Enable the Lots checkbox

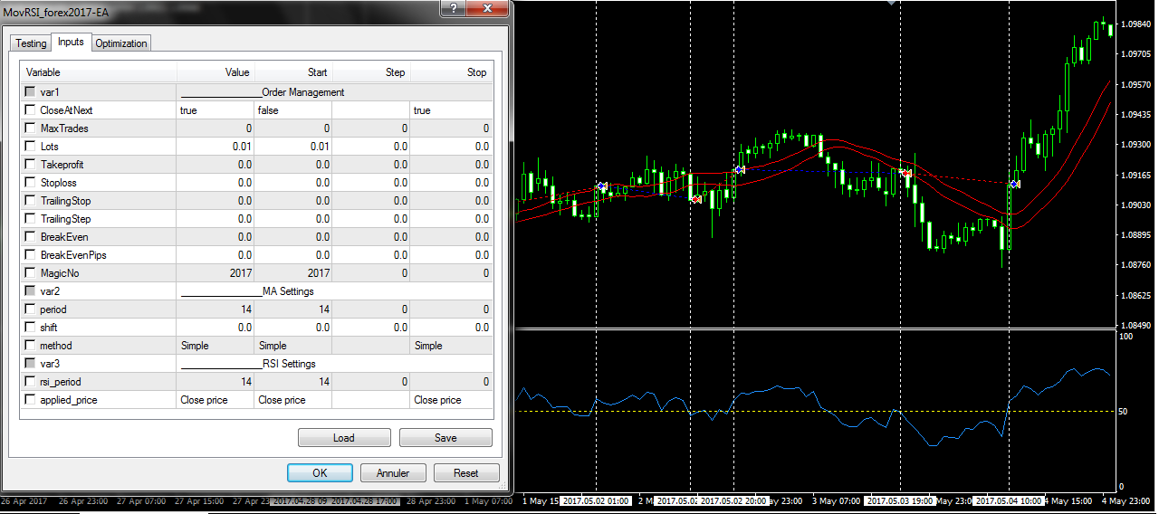point(31,147)
